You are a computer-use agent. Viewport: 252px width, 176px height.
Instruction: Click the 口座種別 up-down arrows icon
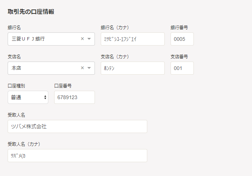coord(45,97)
